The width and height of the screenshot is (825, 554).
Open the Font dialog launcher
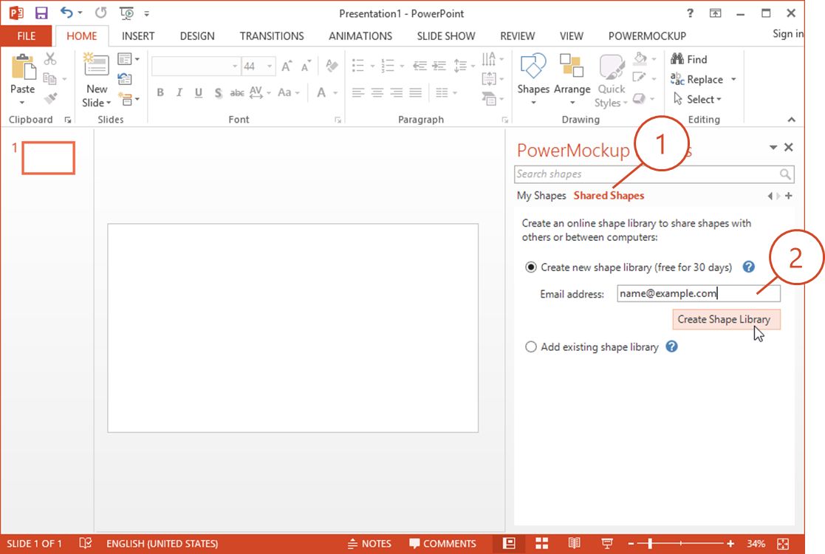pos(338,120)
